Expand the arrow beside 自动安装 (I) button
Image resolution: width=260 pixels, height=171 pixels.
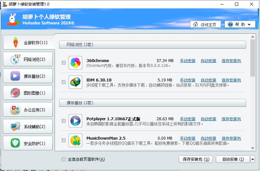[253, 159]
